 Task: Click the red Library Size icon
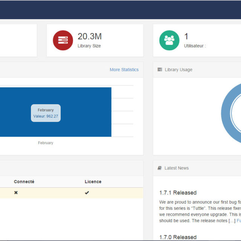63,40
